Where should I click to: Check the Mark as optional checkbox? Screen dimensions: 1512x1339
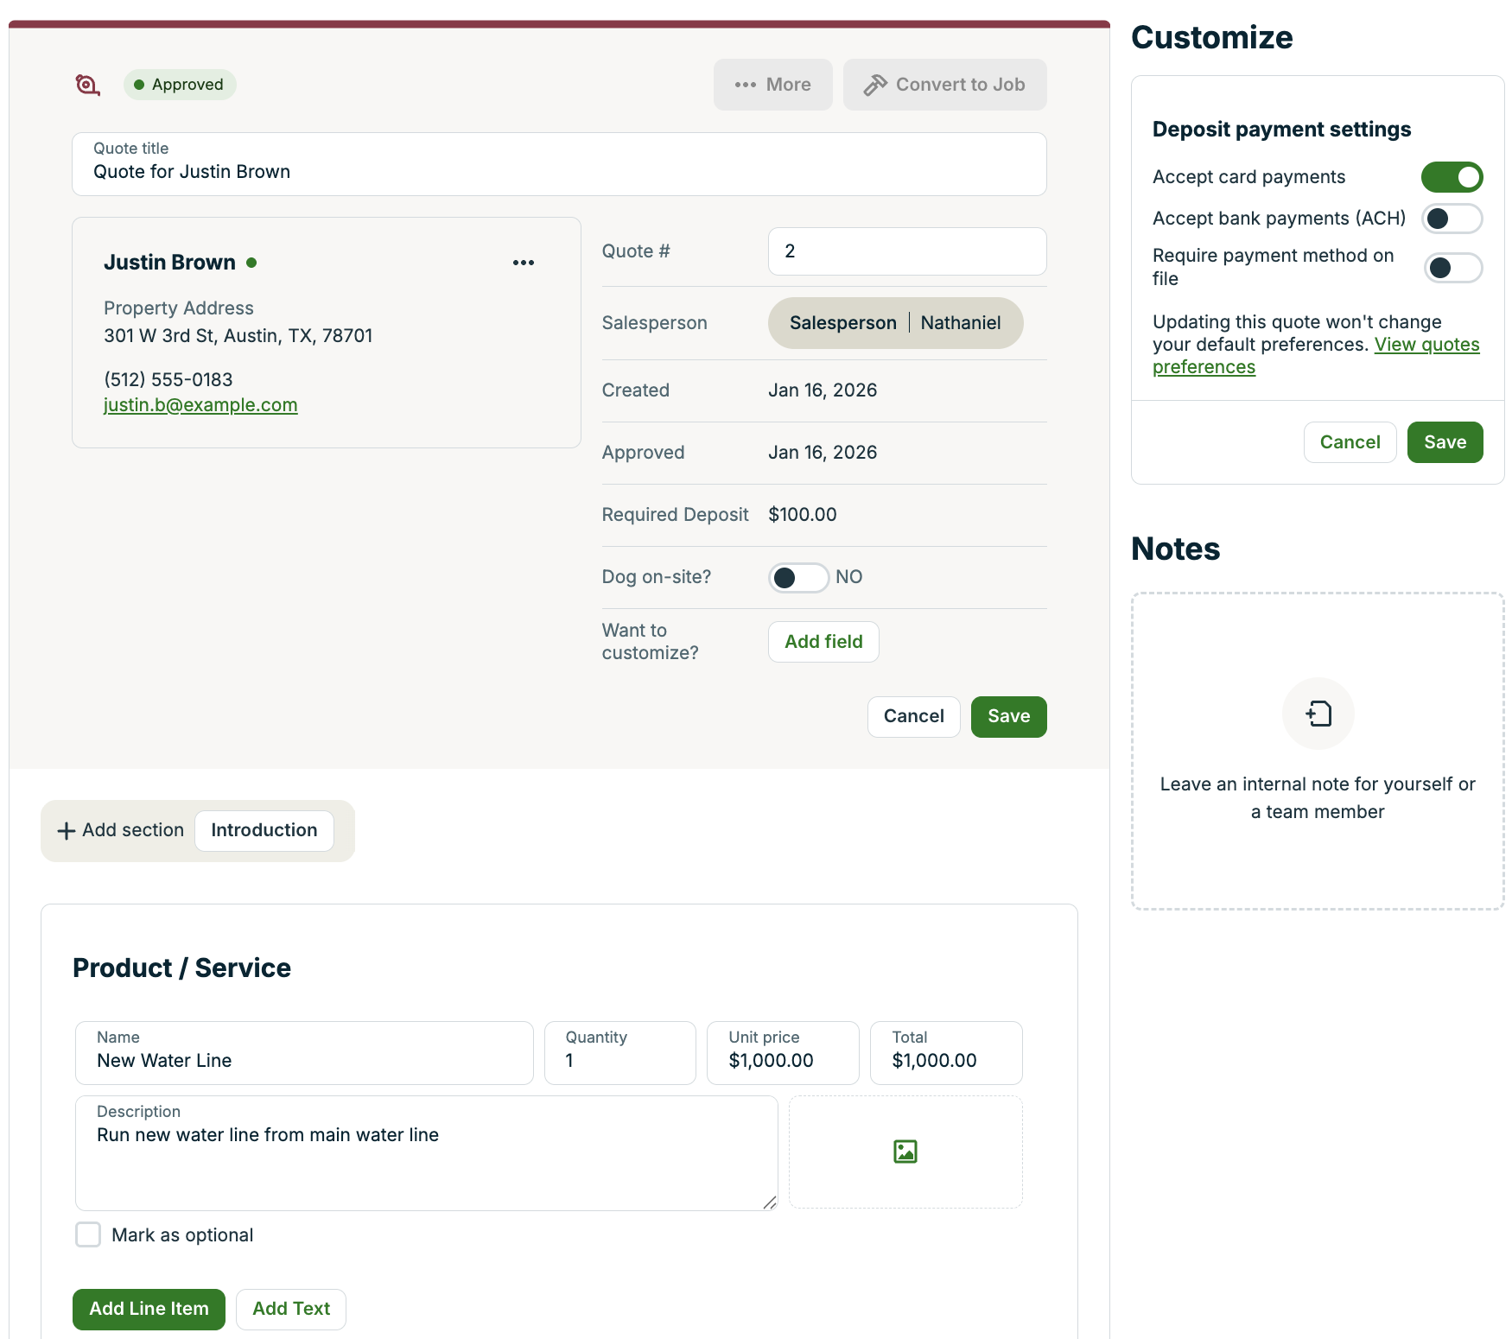point(88,1234)
